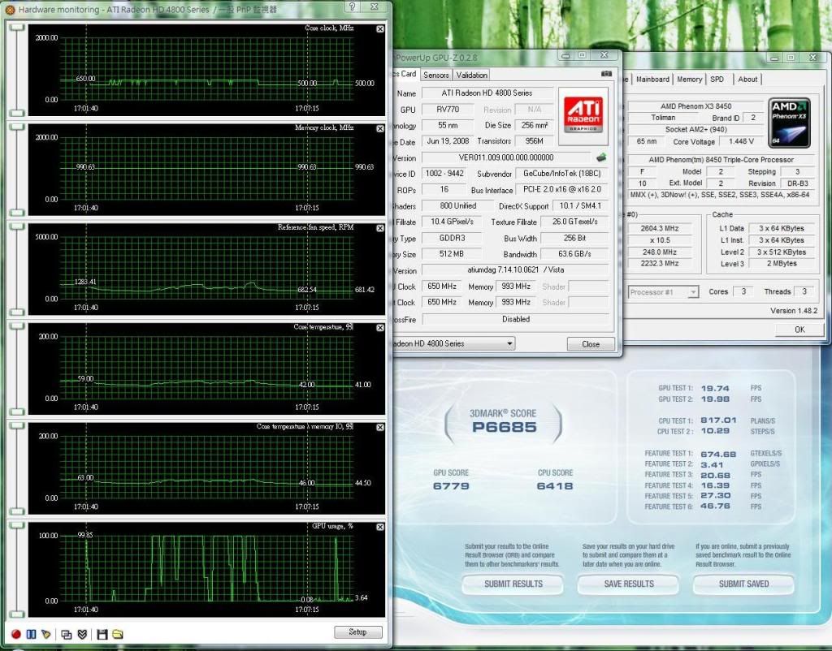Click the AMD Phenom X3 logo in CPU-Z
Screen dimensions: 832x651
coord(790,123)
